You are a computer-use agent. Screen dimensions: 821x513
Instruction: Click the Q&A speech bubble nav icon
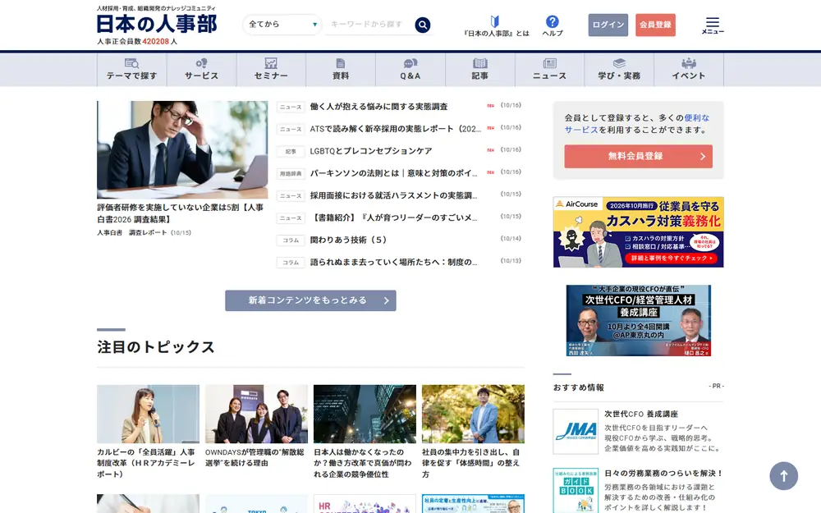pyautogui.click(x=410, y=63)
